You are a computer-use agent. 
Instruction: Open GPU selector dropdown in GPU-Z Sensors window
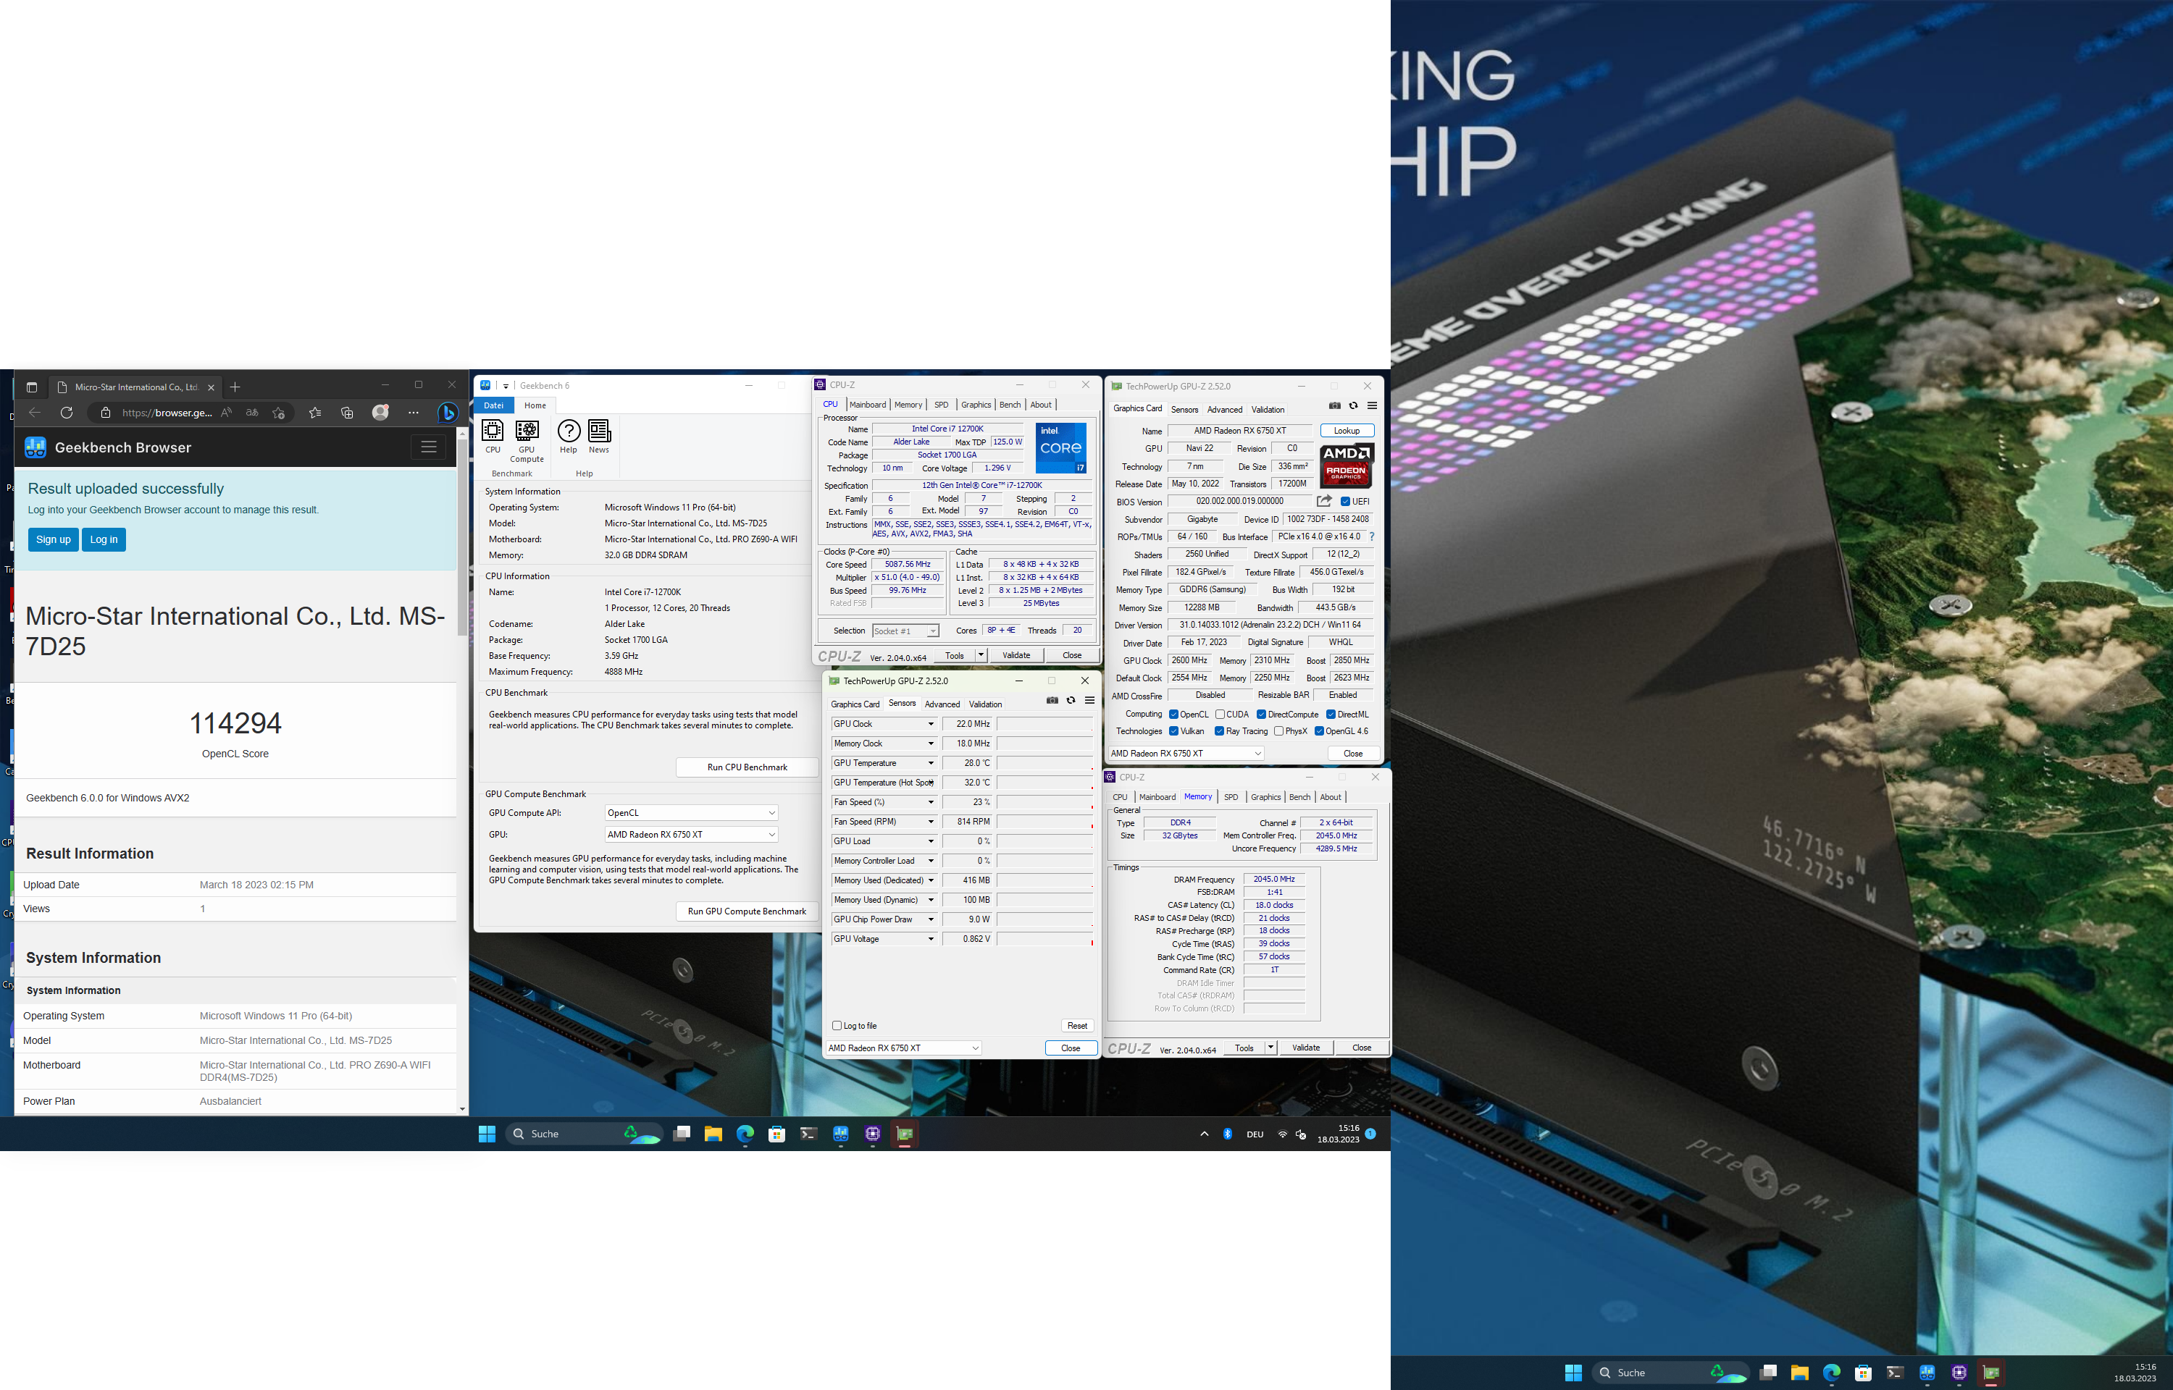click(x=904, y=1048)
